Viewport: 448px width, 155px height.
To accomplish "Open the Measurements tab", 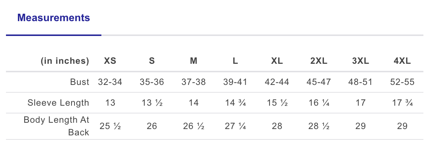I will tap(54, 18).
